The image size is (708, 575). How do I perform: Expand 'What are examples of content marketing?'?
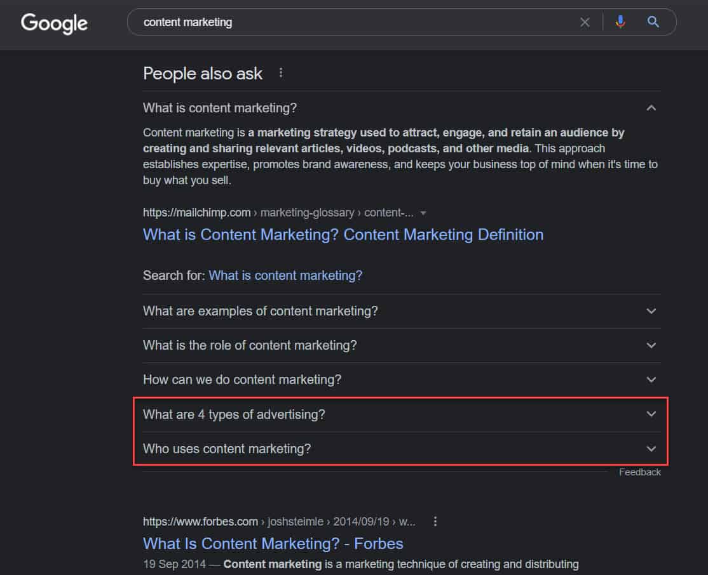click(651, 311)
